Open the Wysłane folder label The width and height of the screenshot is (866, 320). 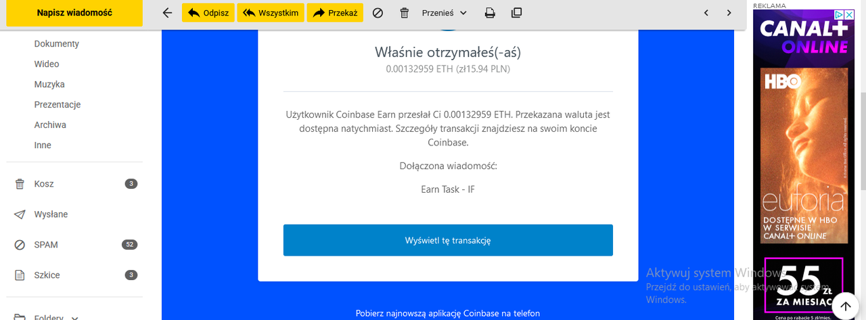click(x=51, y=214)
